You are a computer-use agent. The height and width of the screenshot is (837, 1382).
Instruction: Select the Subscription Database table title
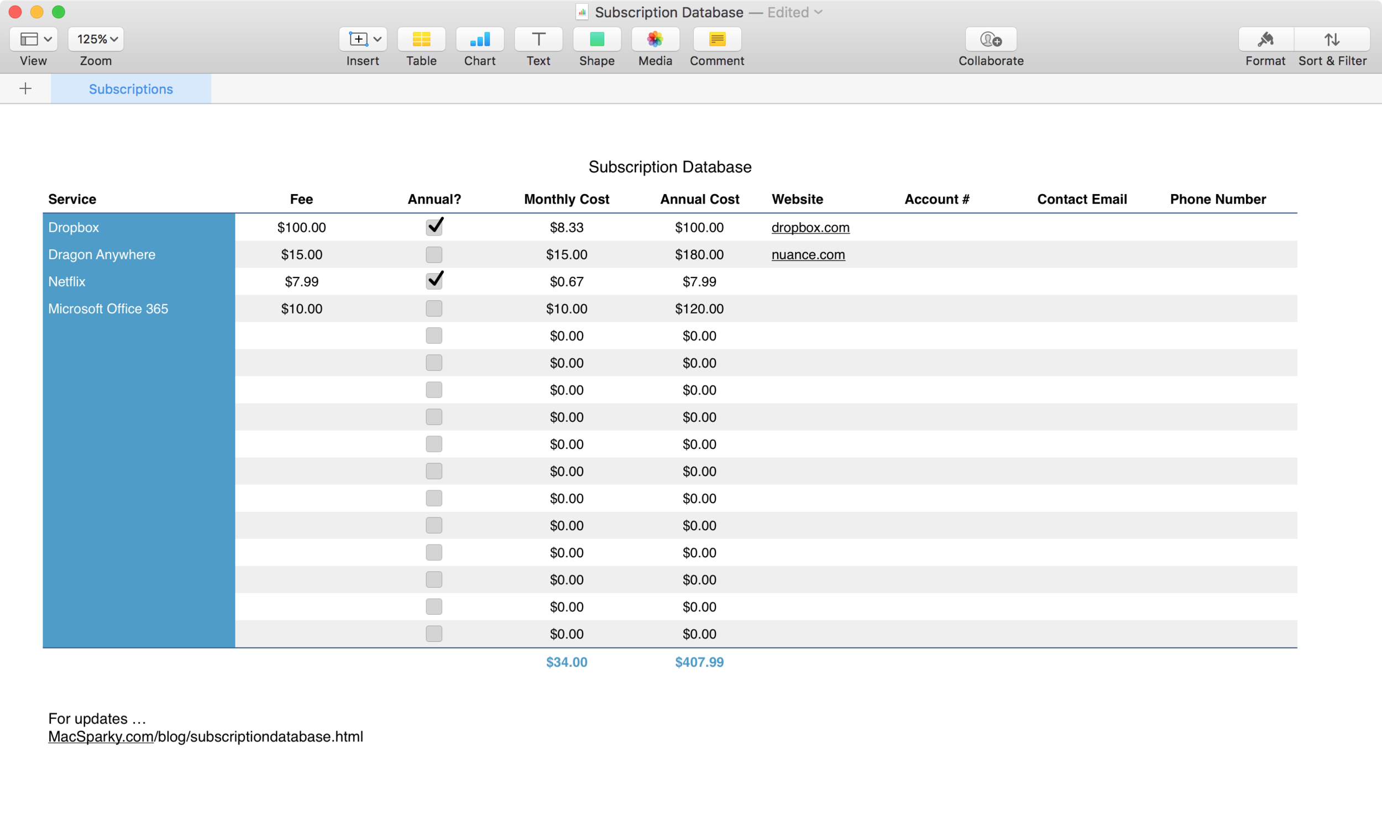669,167
